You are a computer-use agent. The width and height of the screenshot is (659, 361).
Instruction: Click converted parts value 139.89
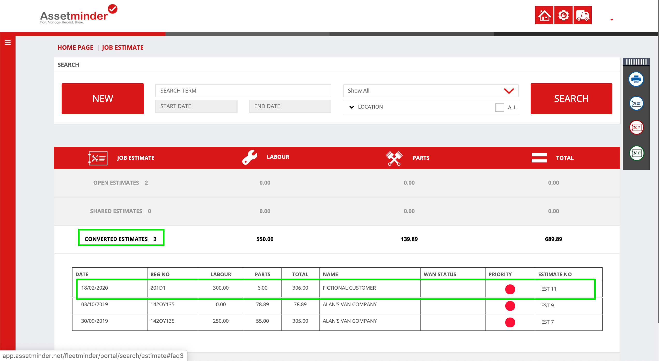pos(409,239)
